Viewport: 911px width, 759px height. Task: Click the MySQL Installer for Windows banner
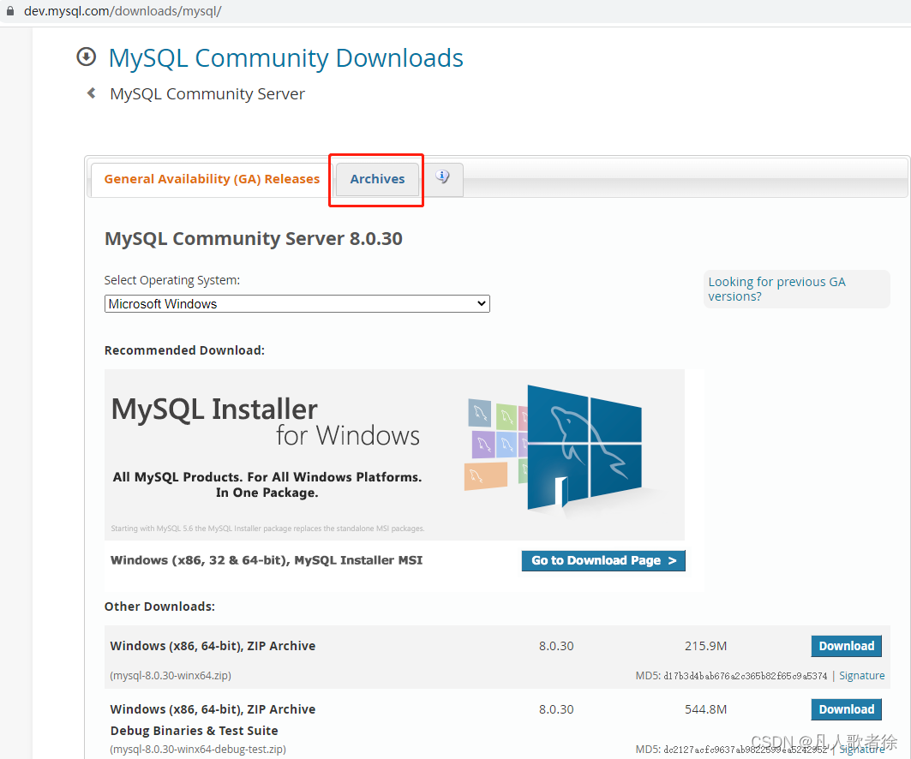coord(394,455)
